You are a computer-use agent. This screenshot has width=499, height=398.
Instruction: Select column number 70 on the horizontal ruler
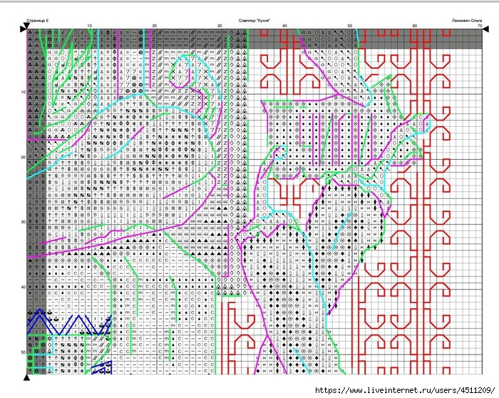480,26
